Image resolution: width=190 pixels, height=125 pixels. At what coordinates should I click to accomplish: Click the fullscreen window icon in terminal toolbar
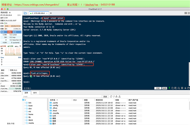(189, 88)
